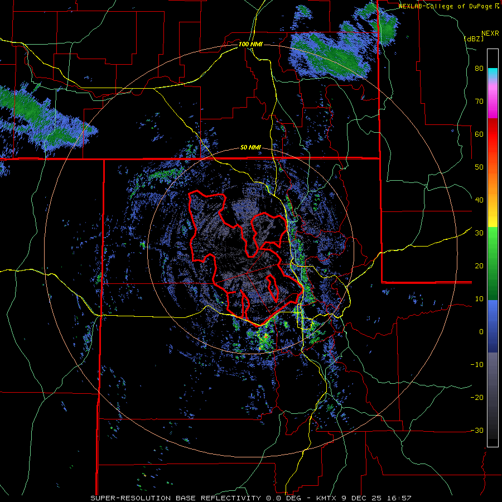Viewport: 502px width, 502px height.
Task: Click the 40 dBZ scale value
Action: pyautogui.click(x=479, y=200)
